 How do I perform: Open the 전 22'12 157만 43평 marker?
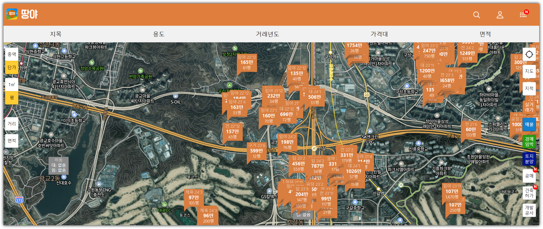click(x=233, y=131)
